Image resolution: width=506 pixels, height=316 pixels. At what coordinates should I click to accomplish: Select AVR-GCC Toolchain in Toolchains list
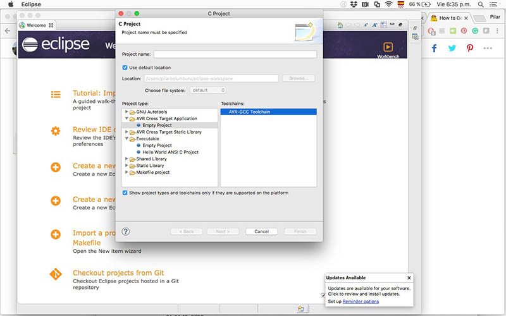click(x=268, y=112)
